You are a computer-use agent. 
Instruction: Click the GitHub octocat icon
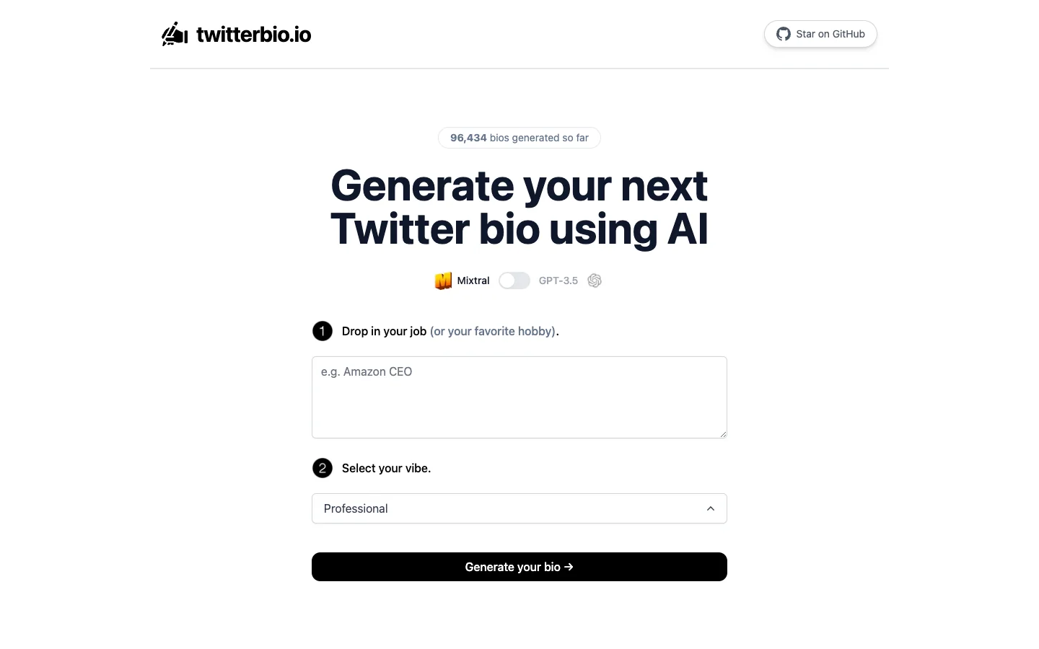783,34
